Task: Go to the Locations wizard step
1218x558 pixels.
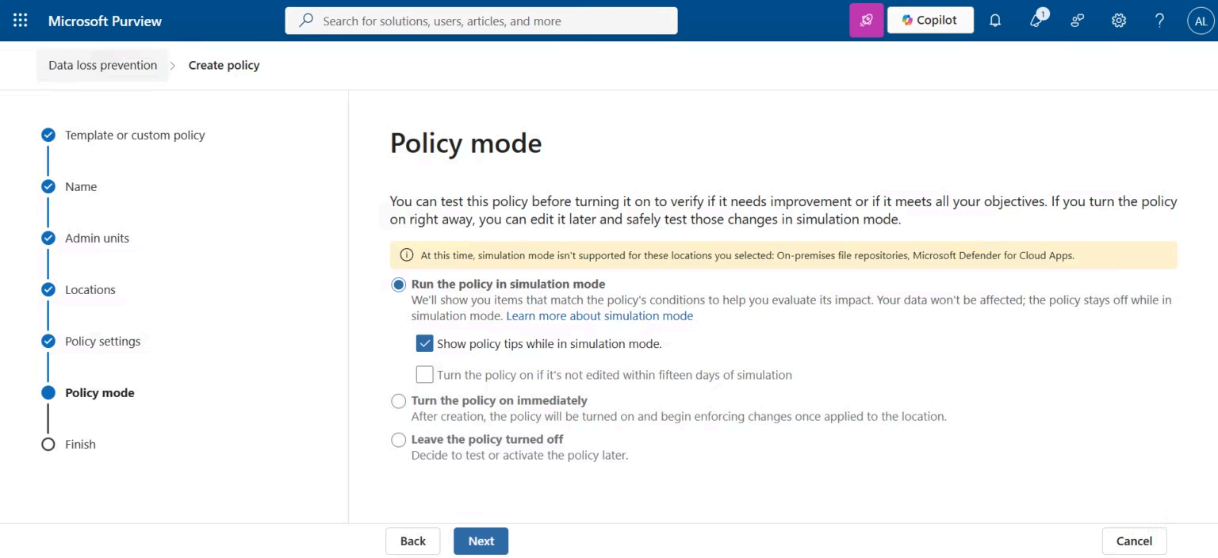Action: pyautogui.click(x=90, y=290)
